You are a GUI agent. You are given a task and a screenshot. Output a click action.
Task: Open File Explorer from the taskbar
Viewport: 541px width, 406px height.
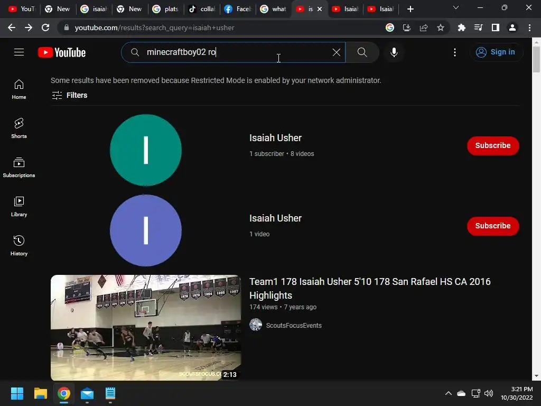pos(40,393)
